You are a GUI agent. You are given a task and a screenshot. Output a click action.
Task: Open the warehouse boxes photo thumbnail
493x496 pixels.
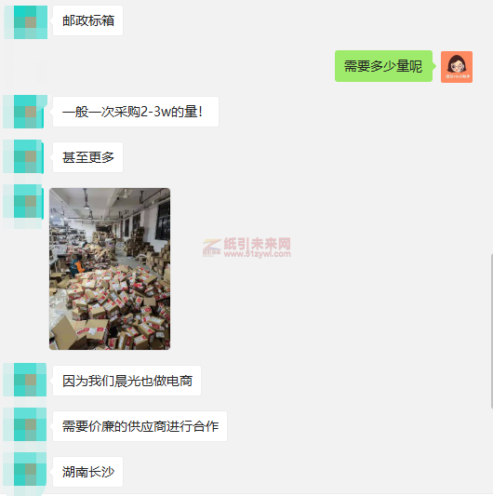(x=110, y=269)
